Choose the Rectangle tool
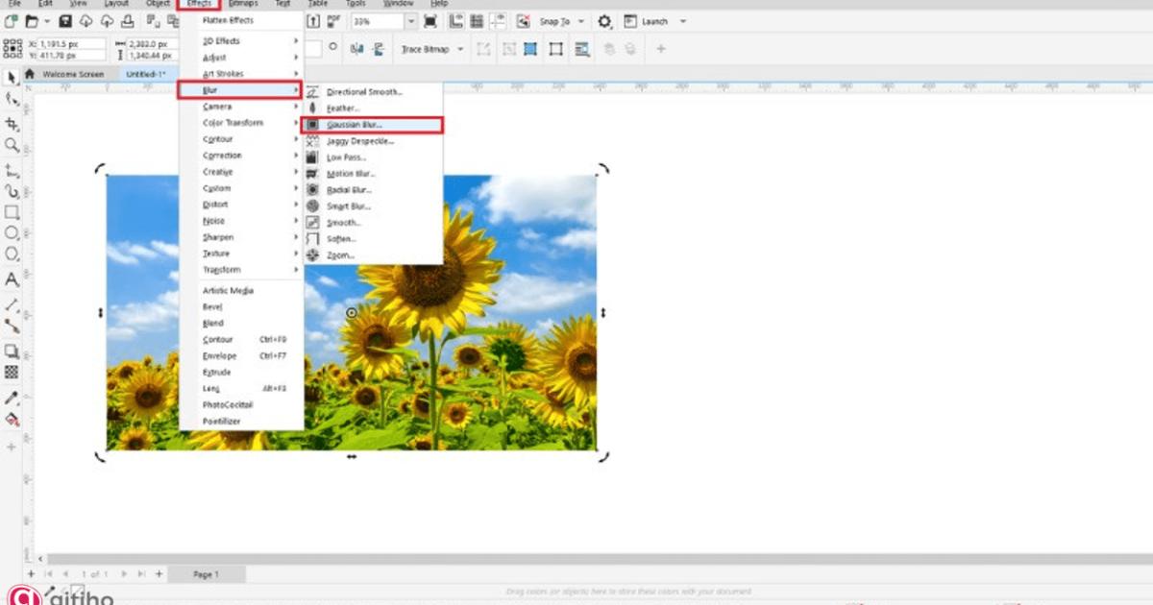Viewport: 1153px width, 605px height. point(12,213)
